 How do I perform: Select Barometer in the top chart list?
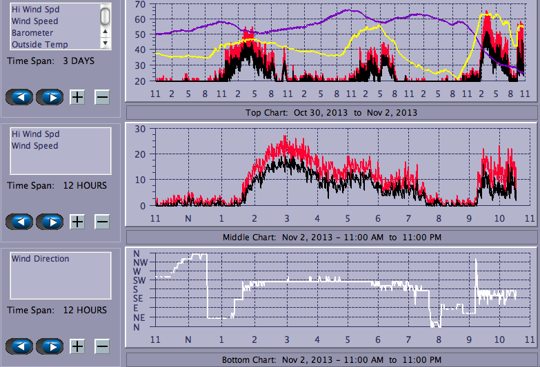click(32, 32)
